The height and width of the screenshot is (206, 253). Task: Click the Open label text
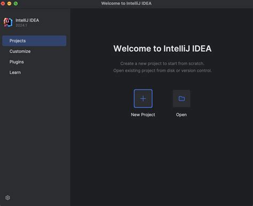point(181,115)
